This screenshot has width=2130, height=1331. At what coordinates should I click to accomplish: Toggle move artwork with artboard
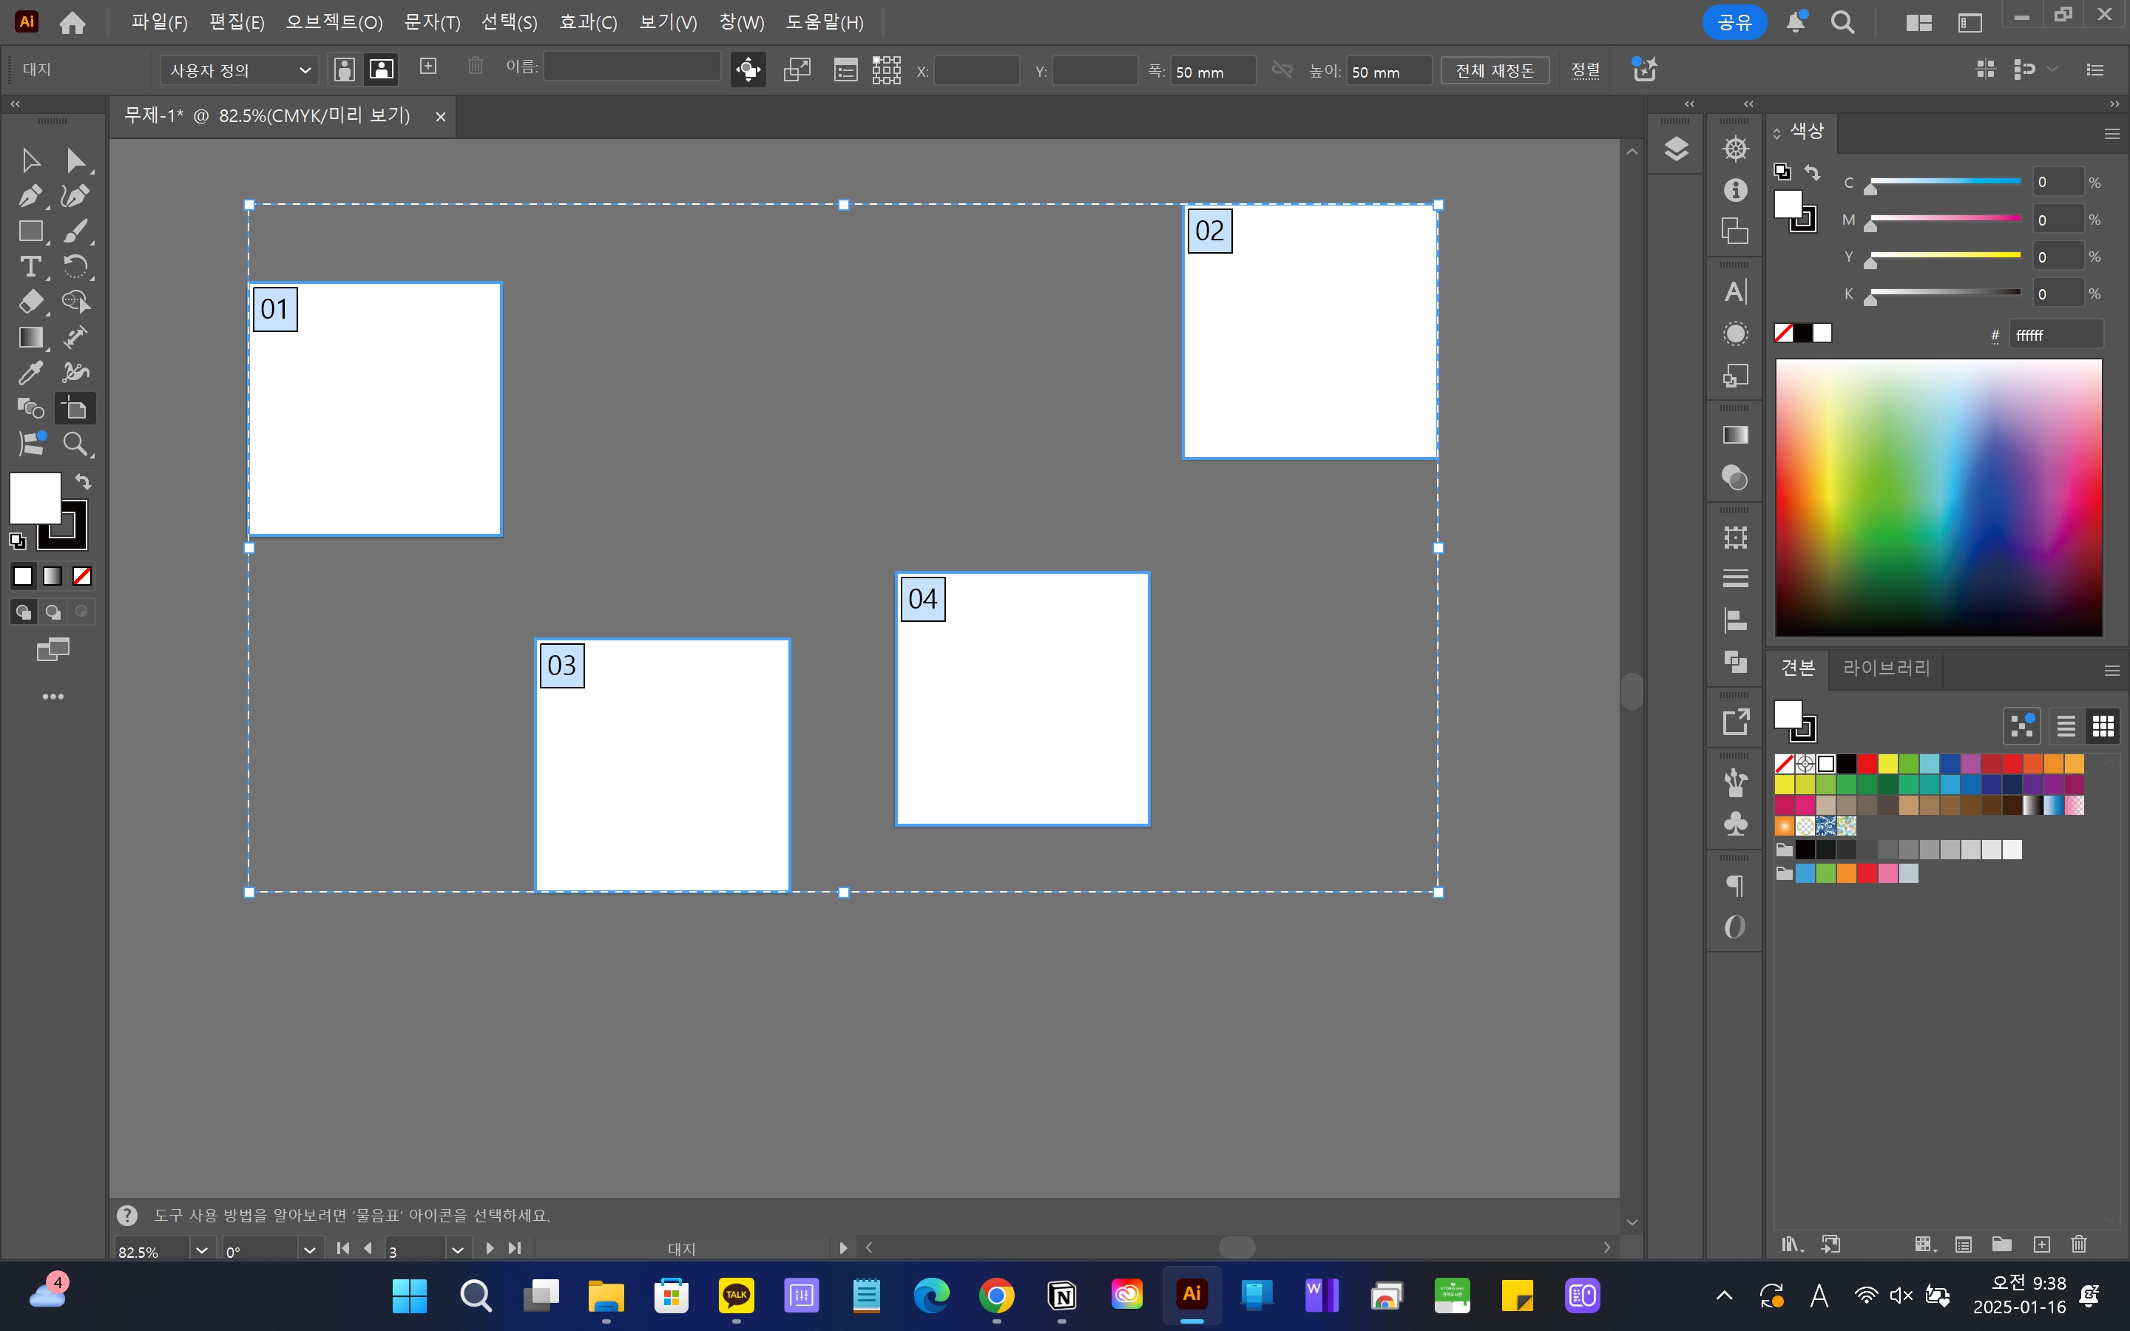(747, 70)
